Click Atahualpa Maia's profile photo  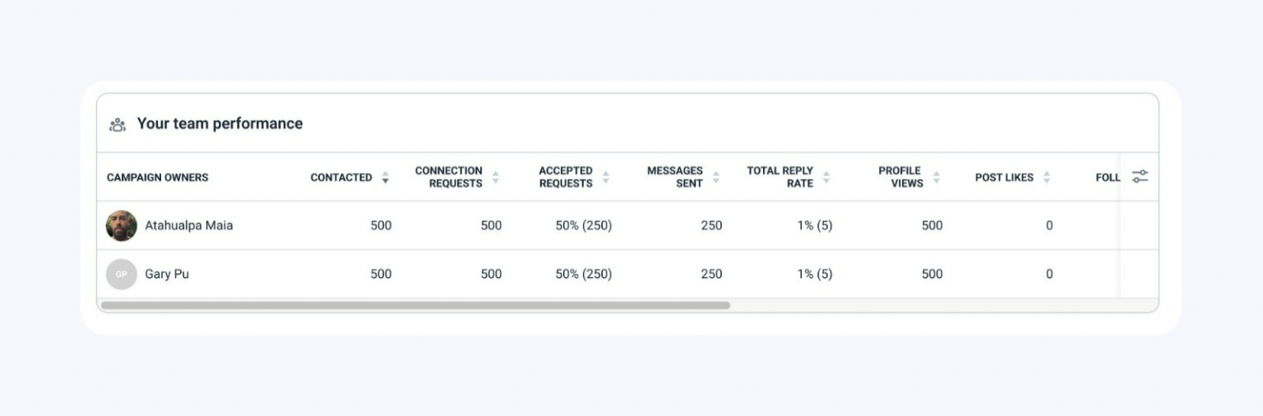pyautogui.click(x=122, y=226)
